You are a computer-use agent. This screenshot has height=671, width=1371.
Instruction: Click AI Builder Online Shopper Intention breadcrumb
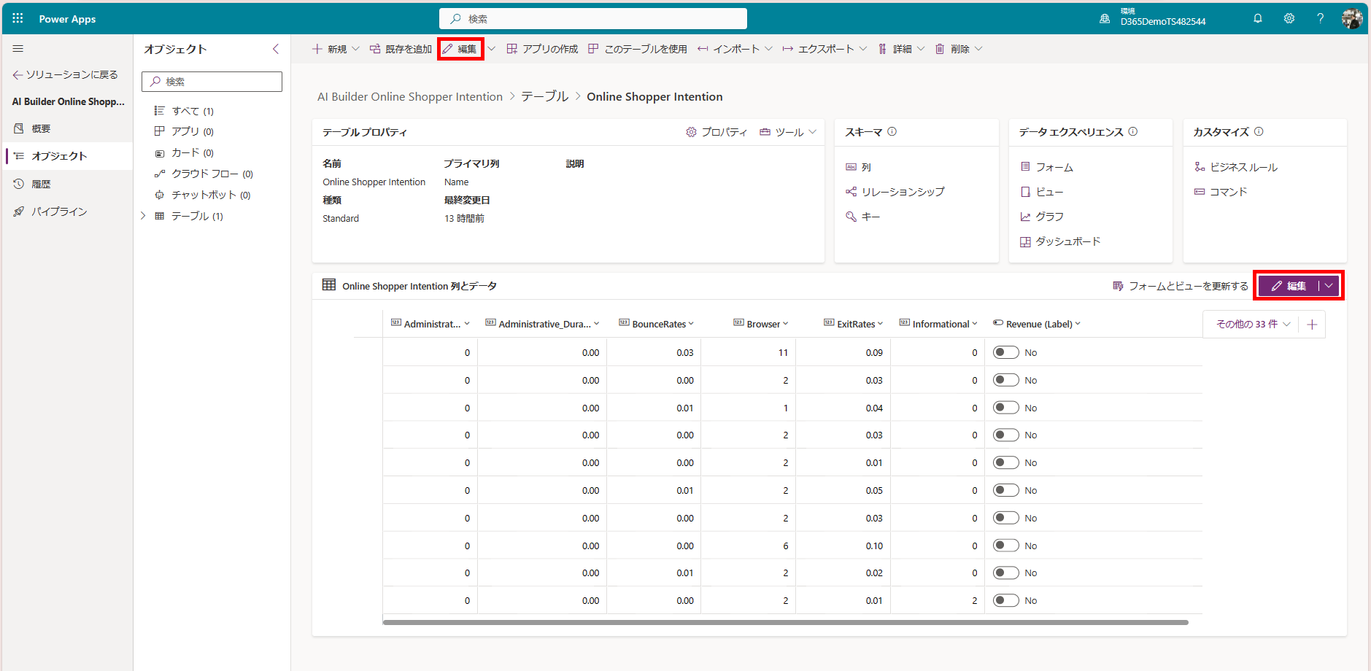410,96
